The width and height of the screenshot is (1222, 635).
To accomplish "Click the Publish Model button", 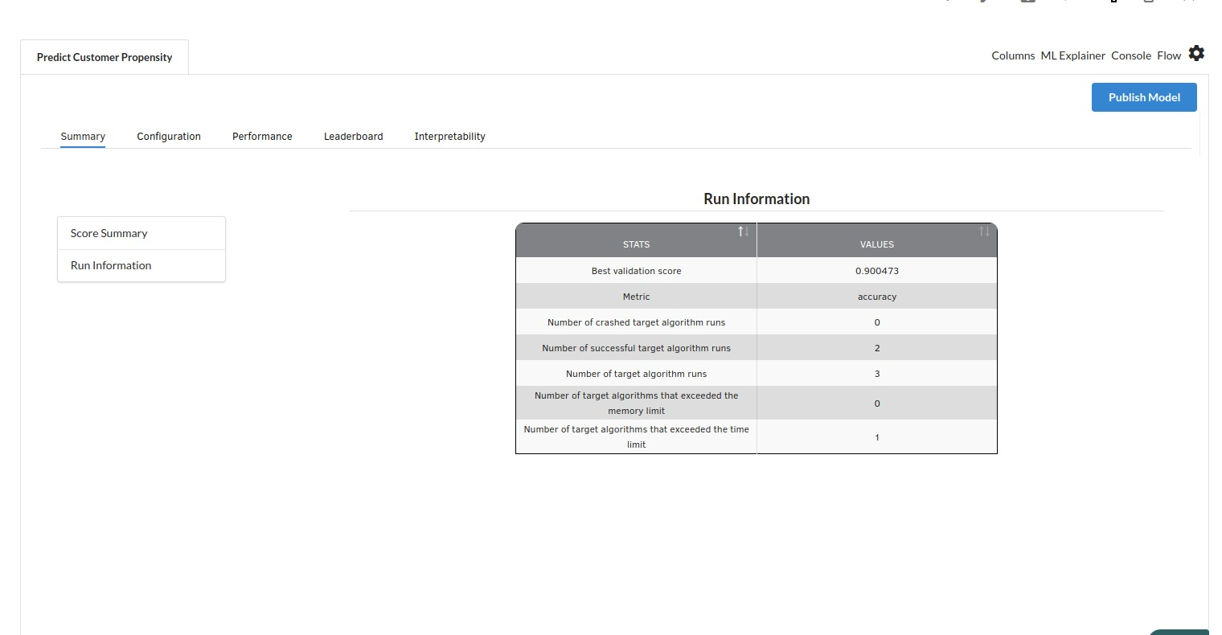I will click(1143, 97).
